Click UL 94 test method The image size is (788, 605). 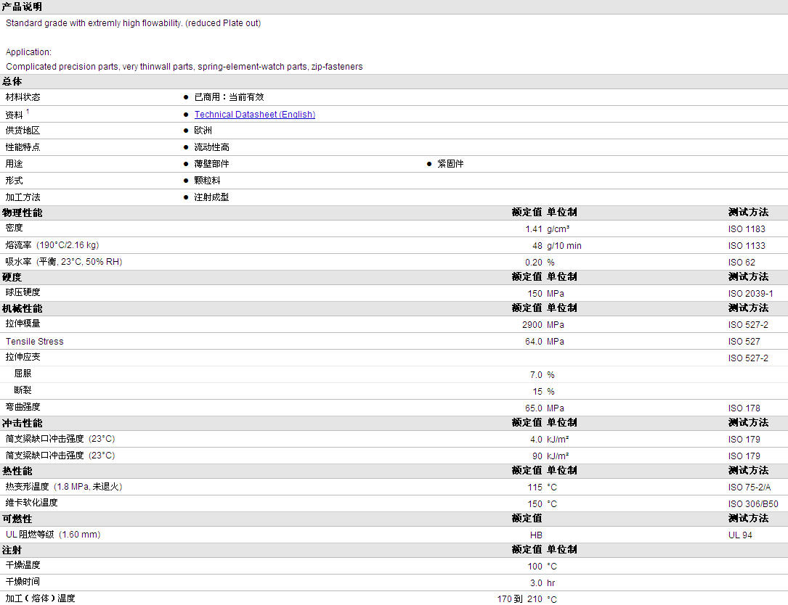740,535
